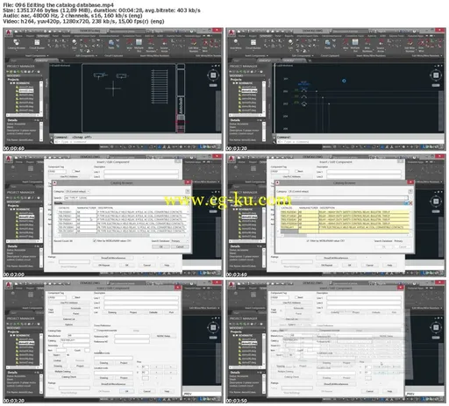Open Catalog Browser icon in the 00:00:40 frame

16,43
